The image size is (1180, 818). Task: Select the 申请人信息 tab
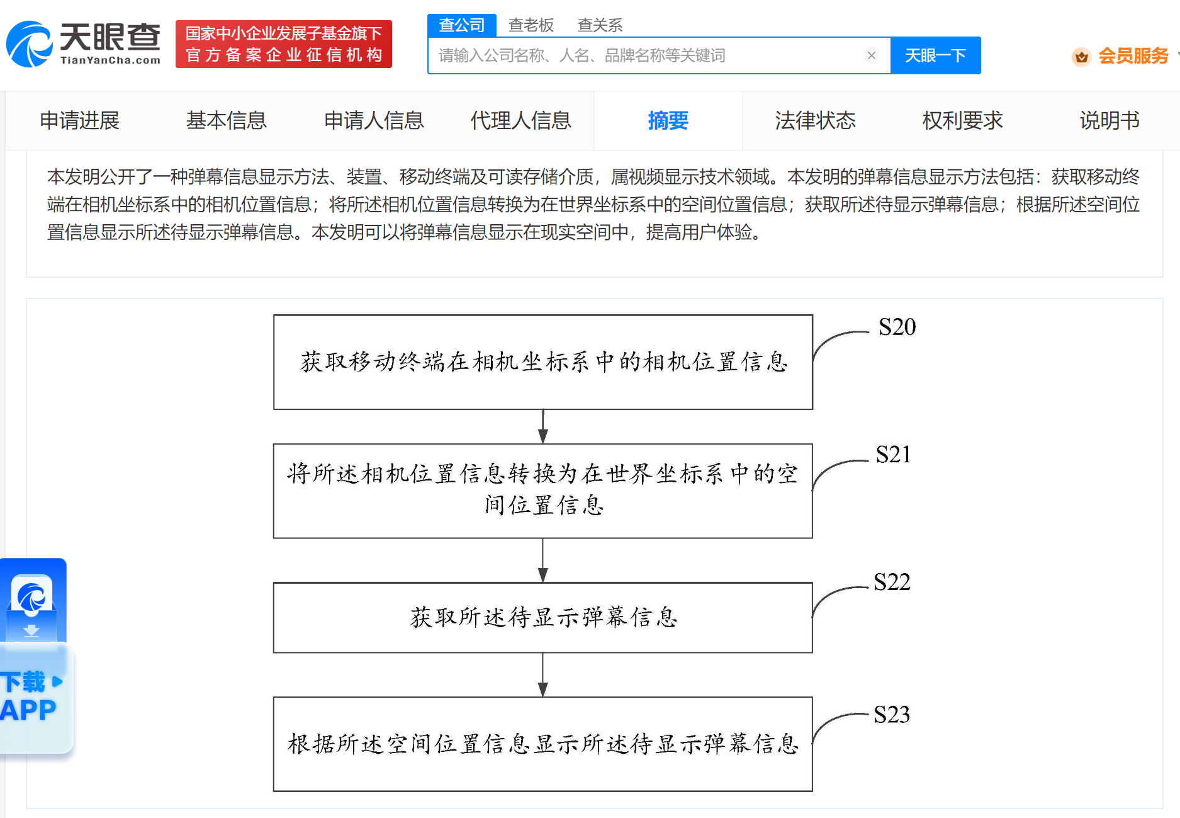pyautogui.click(x=373, y=121)
